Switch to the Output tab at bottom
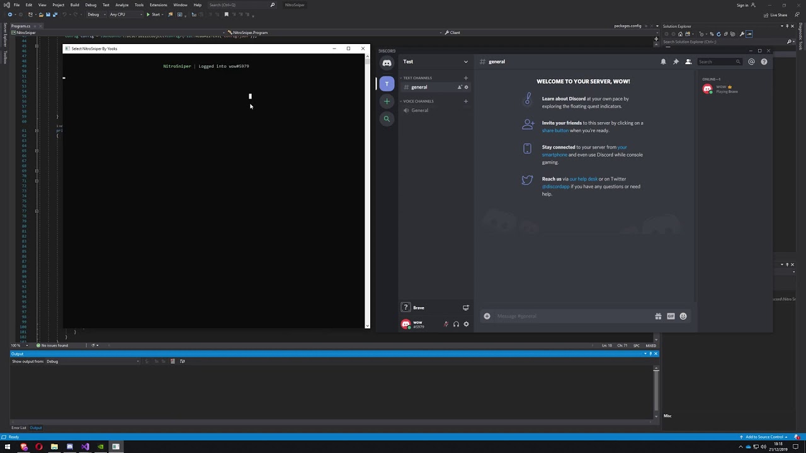Screen dimensions: 806x453 (x=36, y=428)
